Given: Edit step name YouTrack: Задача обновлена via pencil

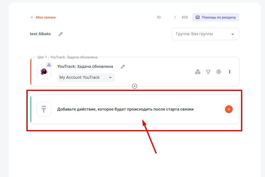Looking at the screenshot, I should pos(123,66).
